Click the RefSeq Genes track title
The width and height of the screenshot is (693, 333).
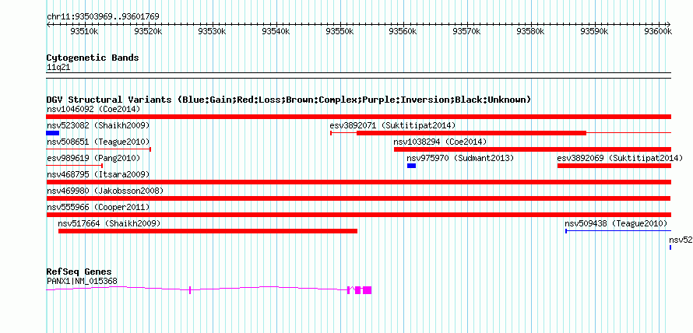click(x=79, y=272)
